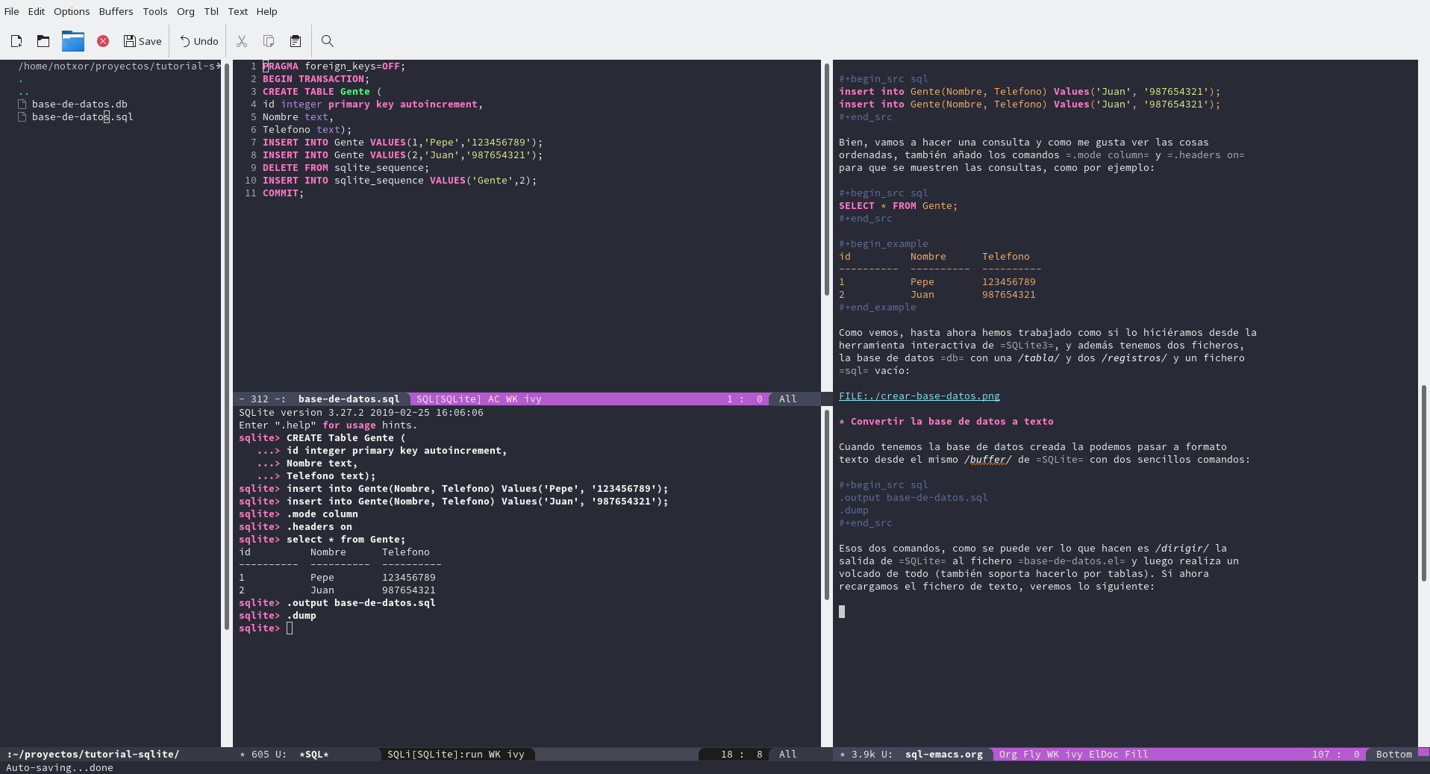Screen dimensions: 1430x774
Task: Click #+begin_example line in org pane
Action: click(x=883, y=244)
